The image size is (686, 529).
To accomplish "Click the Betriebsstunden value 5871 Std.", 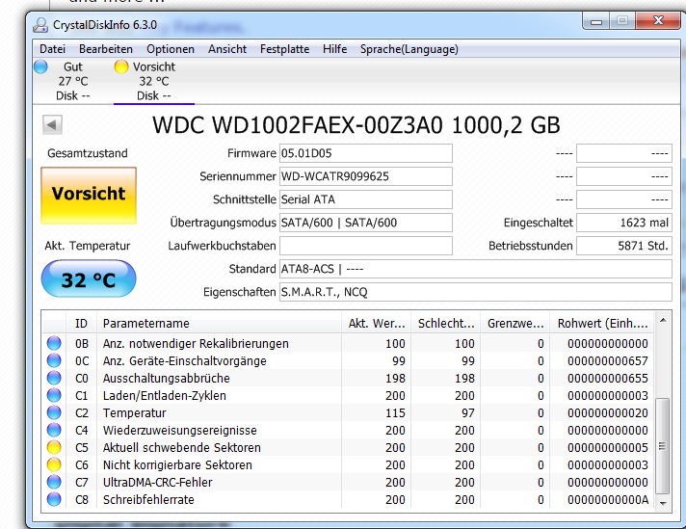I will pos(624,246).
